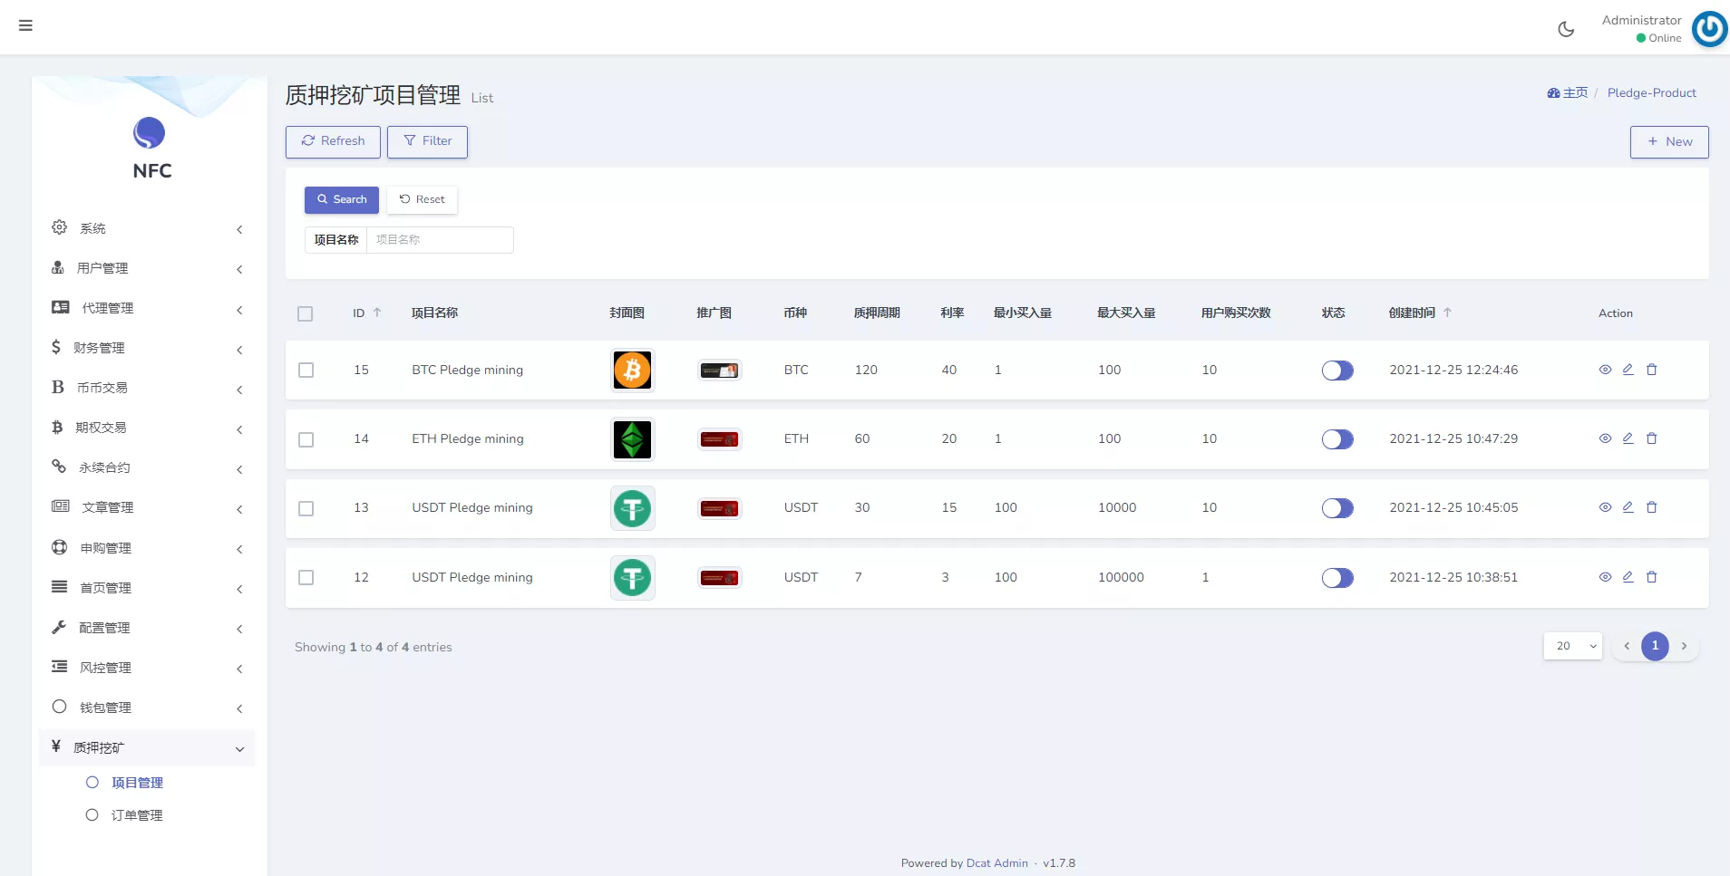Viewport: 1730px width, 876px height.
Task: Toggle the dark mode moon icon
Action: pos(1566,28)
